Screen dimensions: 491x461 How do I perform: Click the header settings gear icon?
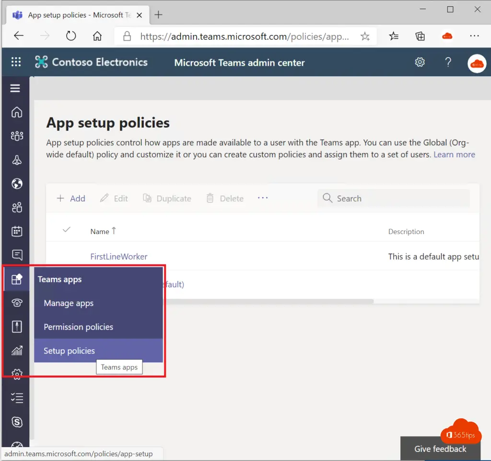click(420, 62)
